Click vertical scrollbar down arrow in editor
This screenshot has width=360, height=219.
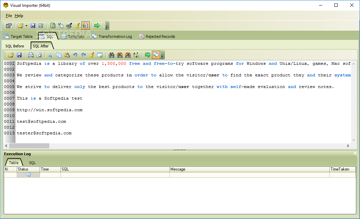(x=353, y=140)
